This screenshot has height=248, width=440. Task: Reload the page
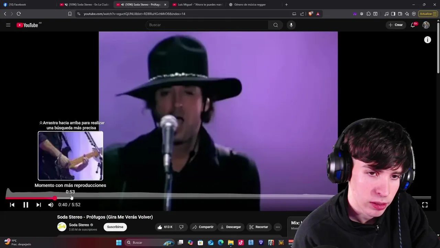19,14
